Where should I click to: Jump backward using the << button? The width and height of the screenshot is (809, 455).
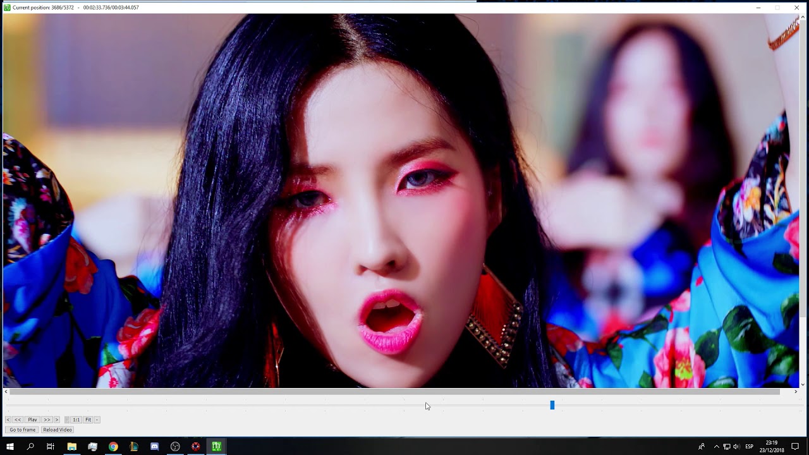coord(18,420)
